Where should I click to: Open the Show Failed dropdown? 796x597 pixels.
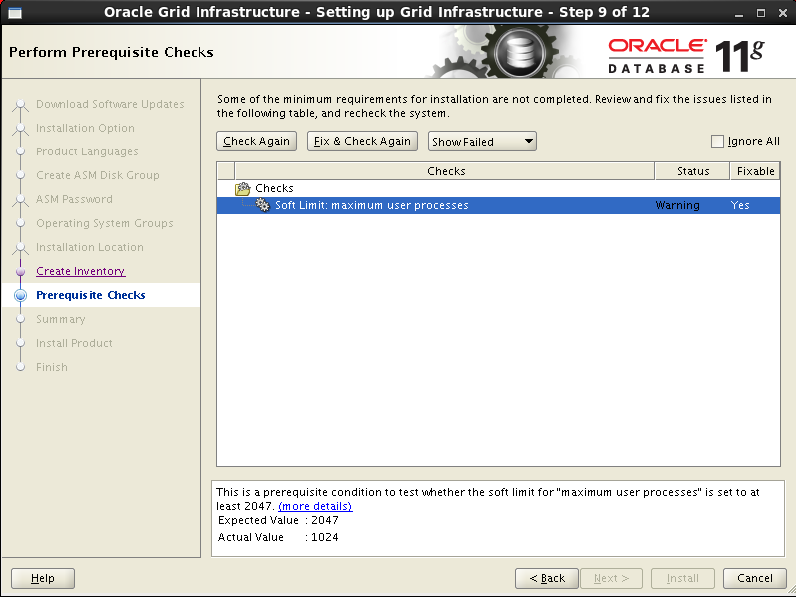pos(482,141)
